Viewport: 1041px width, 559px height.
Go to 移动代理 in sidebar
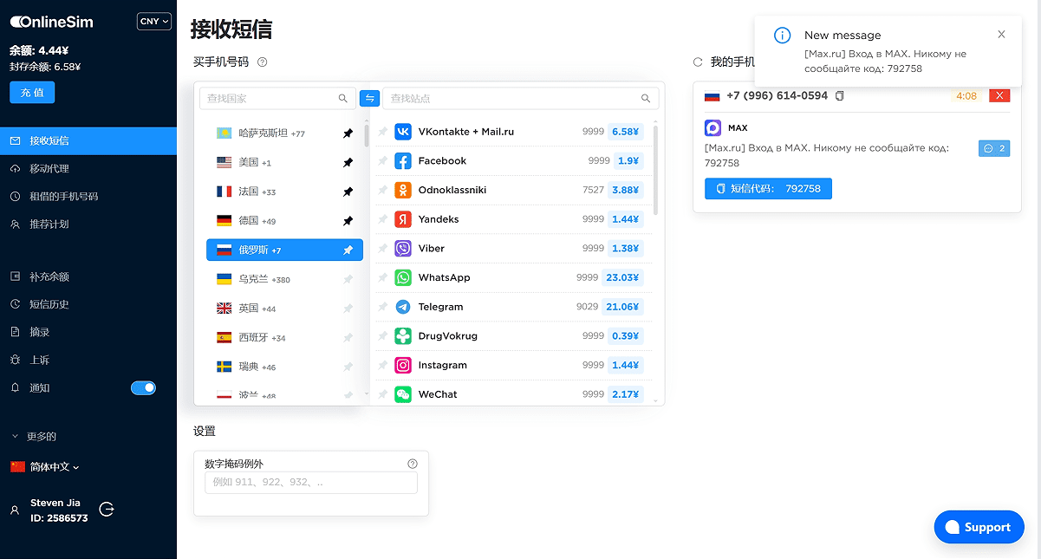click(49, 168)
